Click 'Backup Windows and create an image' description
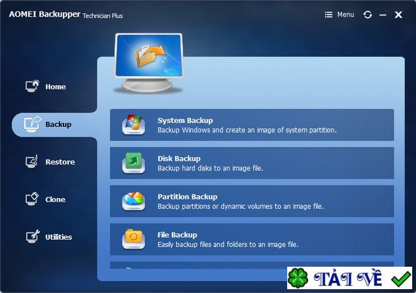 (247, 130)
